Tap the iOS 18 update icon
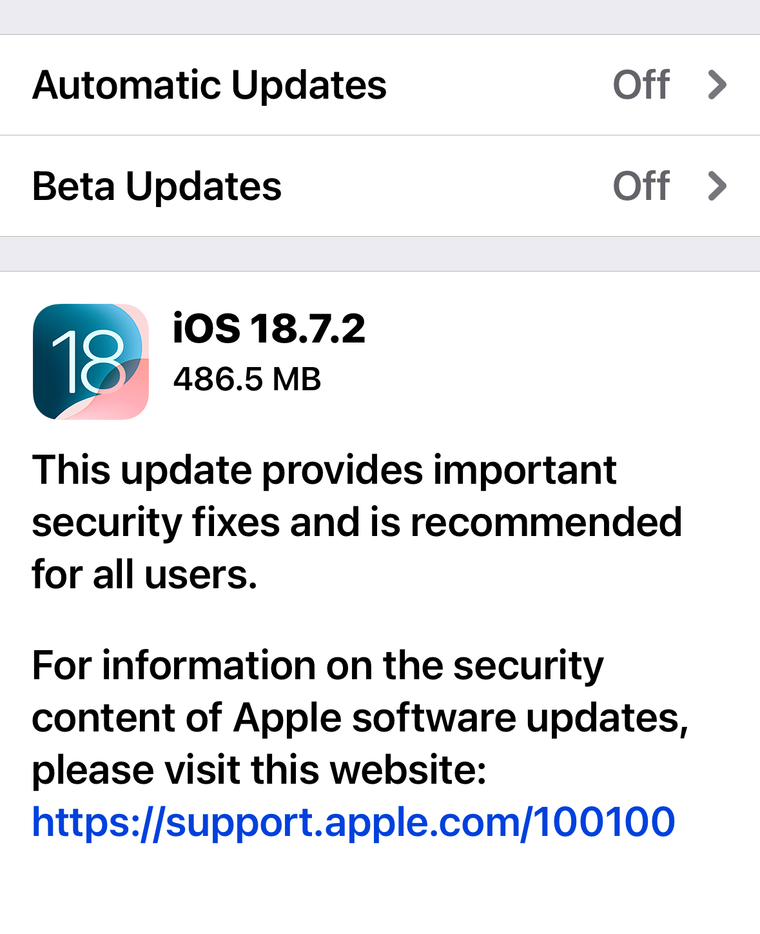The height and width of the screenshot is (934, 760). (91, 362)
